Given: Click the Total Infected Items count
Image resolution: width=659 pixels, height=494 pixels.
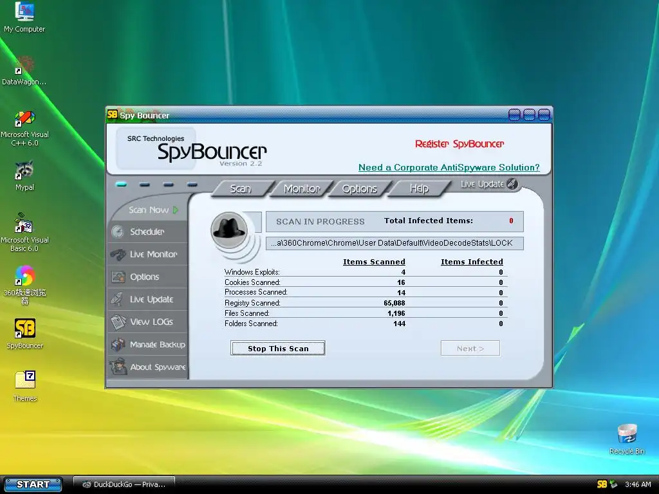Looking at the screenshot, I should [511, 221].
